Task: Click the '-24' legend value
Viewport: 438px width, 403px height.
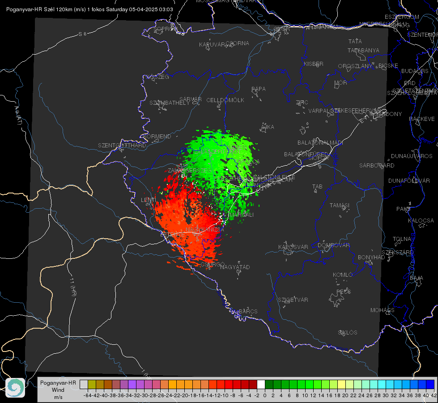Action: 168,395
